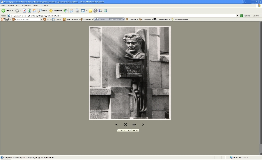Click the status bar page icon
The width and height of the screenshot is (262, 160).
click(2, 158)
